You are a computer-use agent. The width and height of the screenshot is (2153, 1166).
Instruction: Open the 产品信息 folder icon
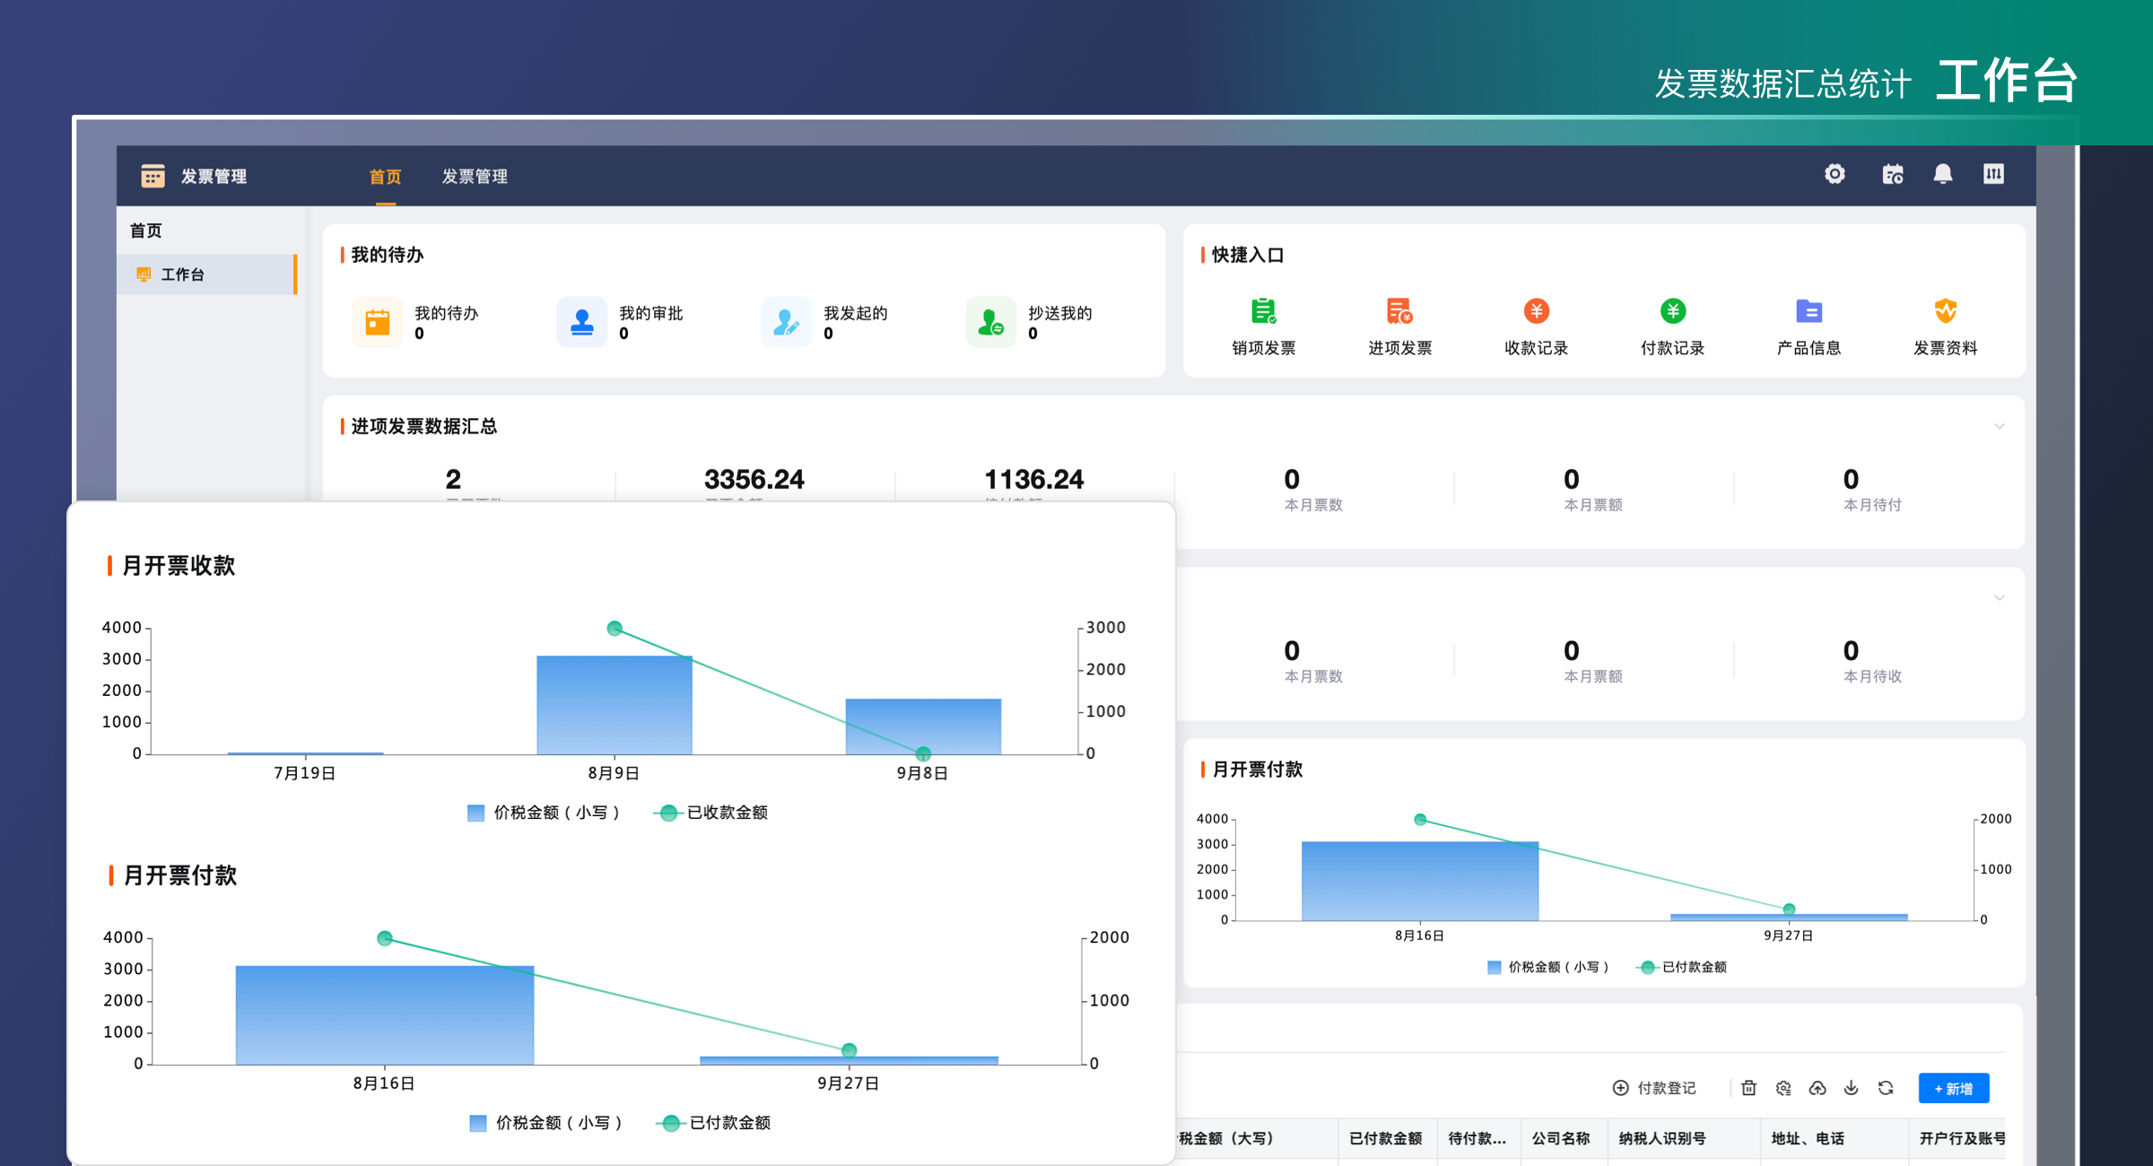pyautogui.click(x=1809, y=311)
